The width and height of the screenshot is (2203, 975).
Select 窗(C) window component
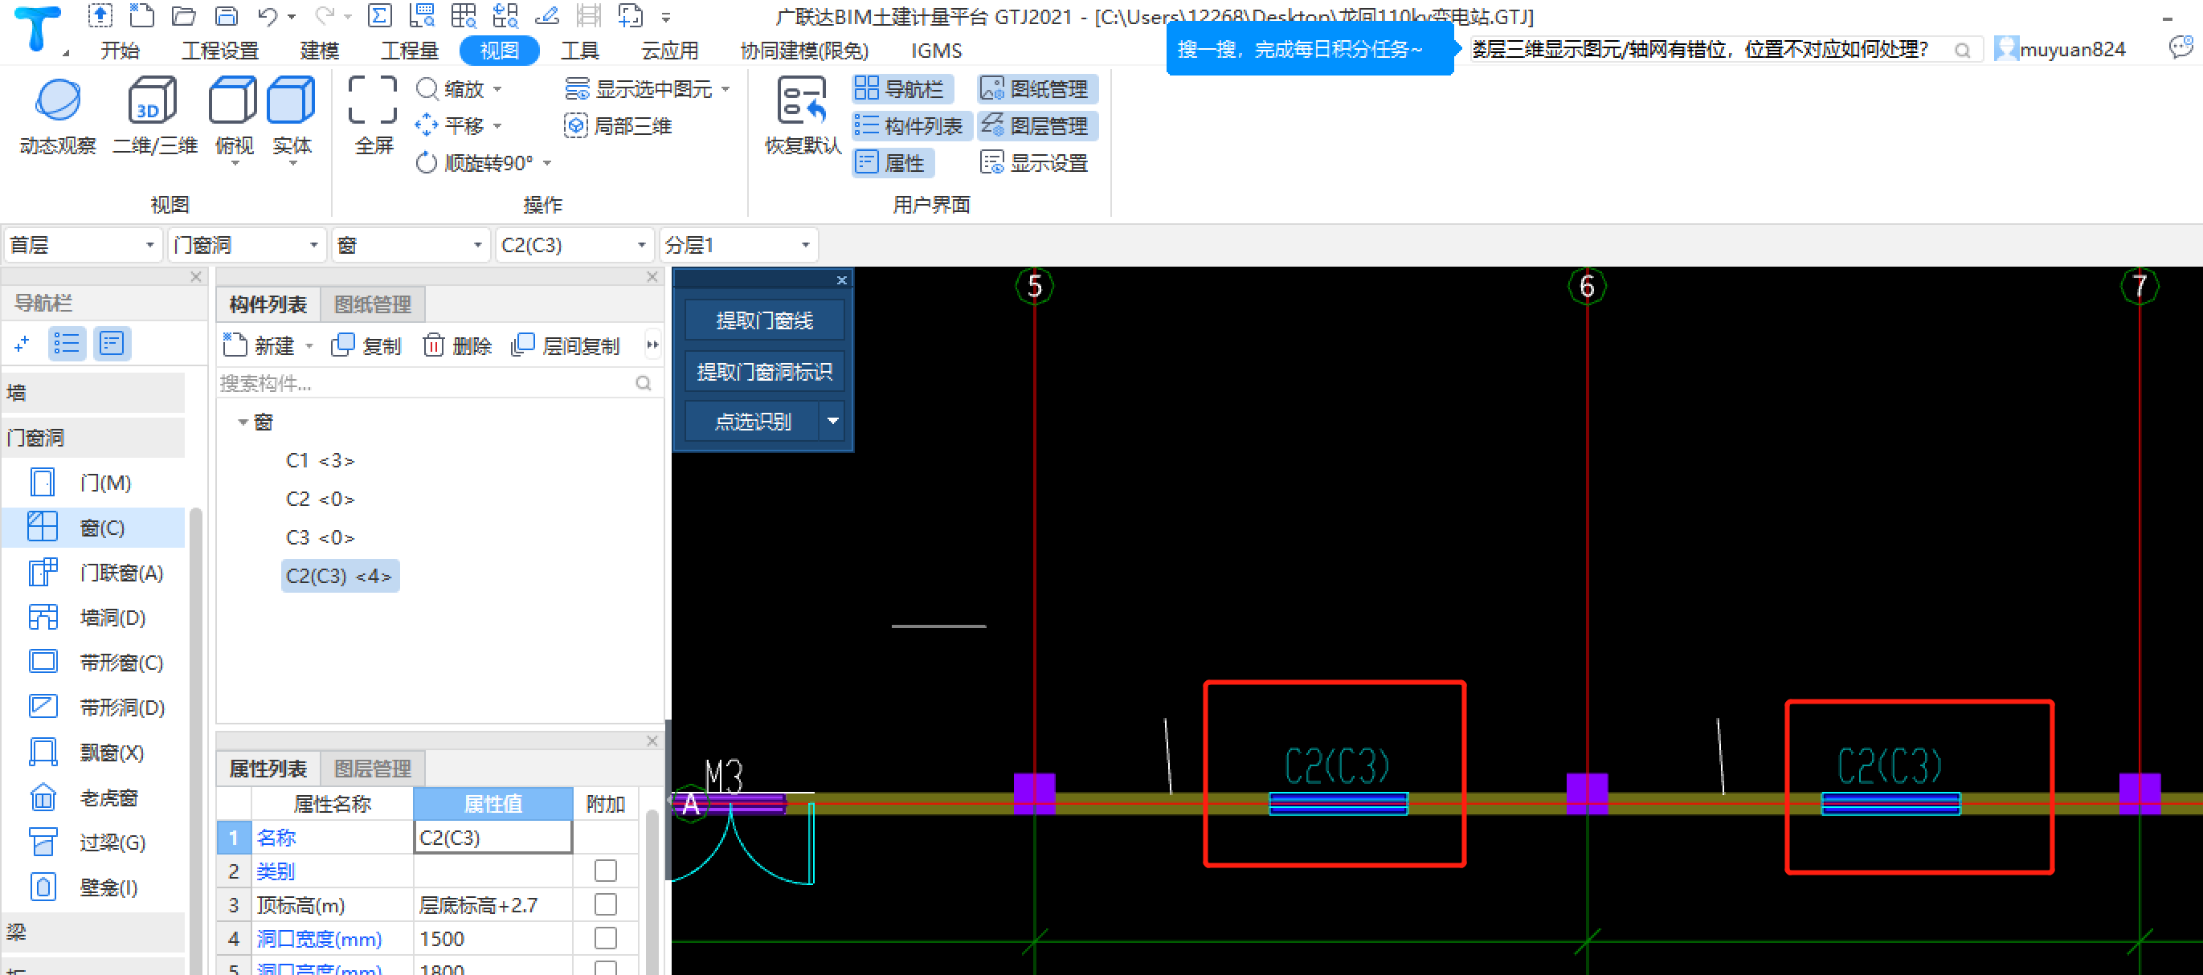[93, 528]
